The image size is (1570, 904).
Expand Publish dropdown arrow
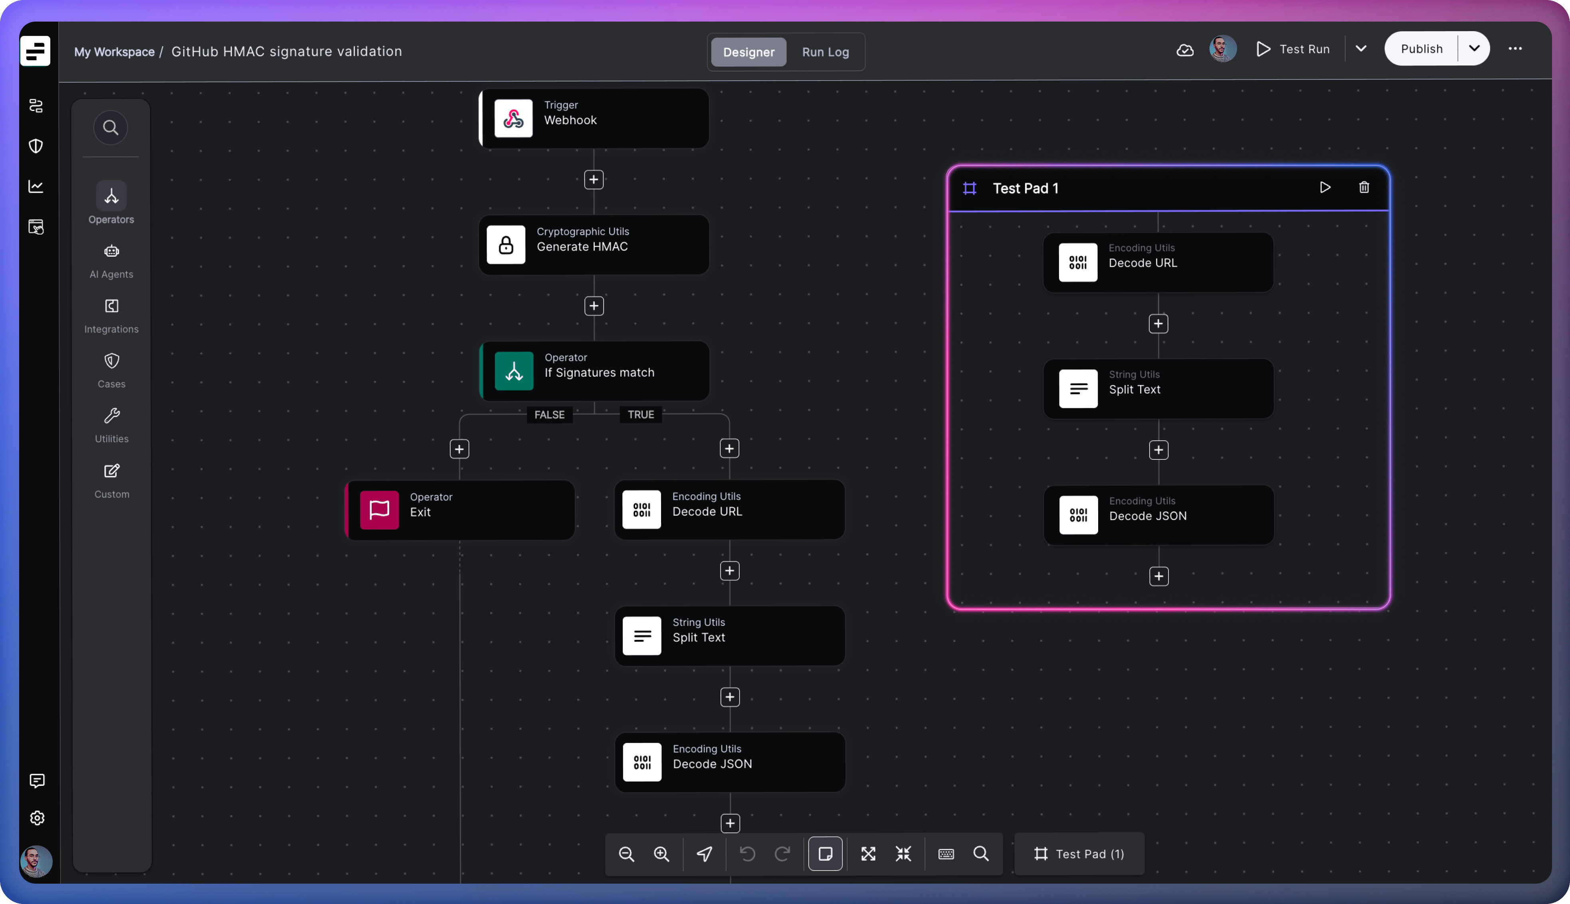(1474, 48)
